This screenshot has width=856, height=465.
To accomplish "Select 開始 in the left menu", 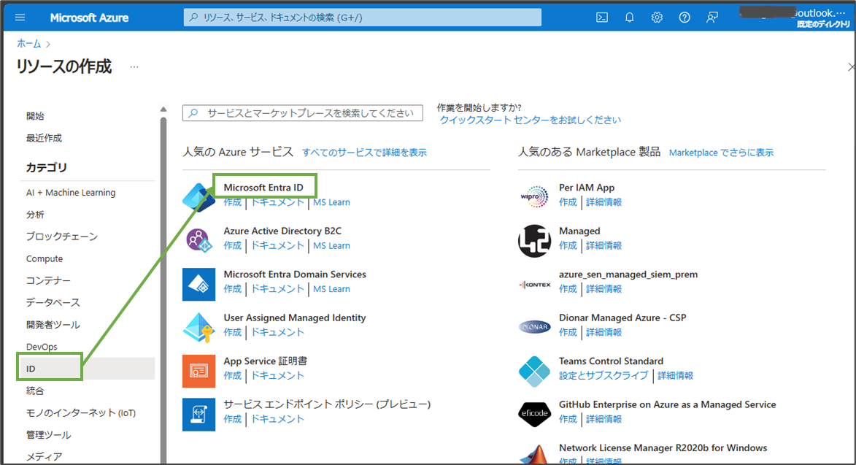I will click(35, 116).
